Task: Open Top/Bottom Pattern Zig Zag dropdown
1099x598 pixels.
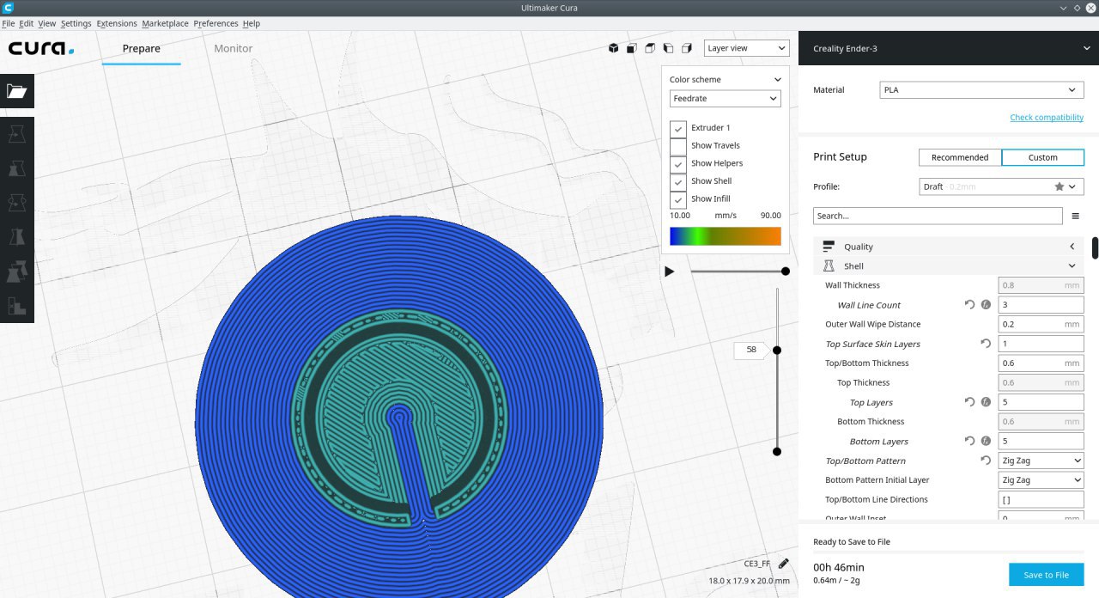Action: coord(1041,461)
